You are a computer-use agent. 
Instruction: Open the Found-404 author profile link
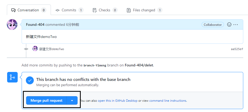pyautogui.click(x=35, y=25)
